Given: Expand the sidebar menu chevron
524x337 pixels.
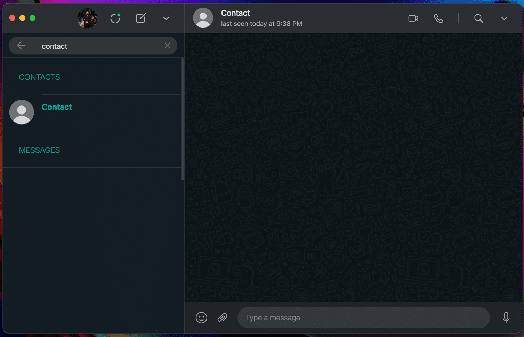Looking at the screenshot, I should pos(166,18).
